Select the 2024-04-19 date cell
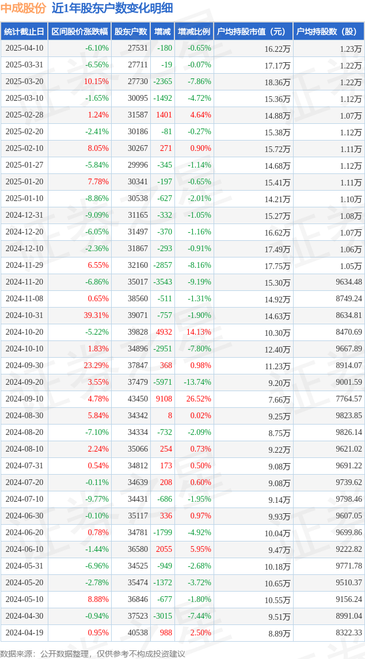Viewport: 365px width, 659px height. click(24, 633)
